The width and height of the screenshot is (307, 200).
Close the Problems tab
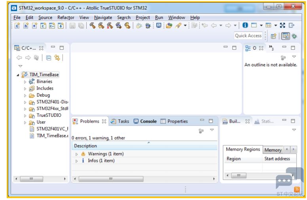click(x=104, y=121)
